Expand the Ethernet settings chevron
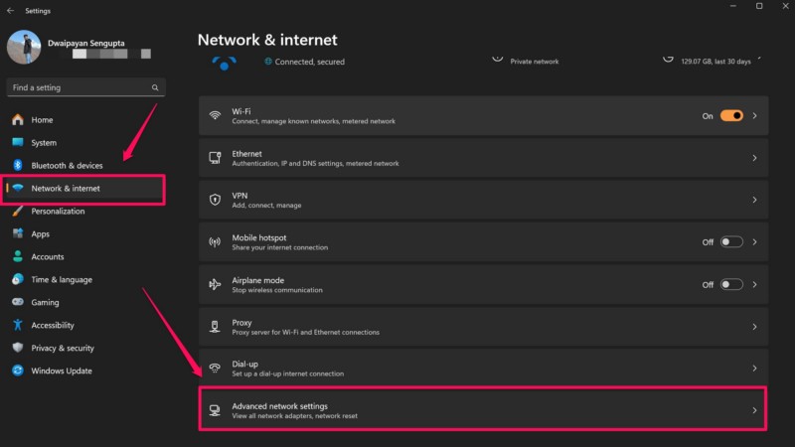This screenshot has height=447, width=795. pos(754,158)
